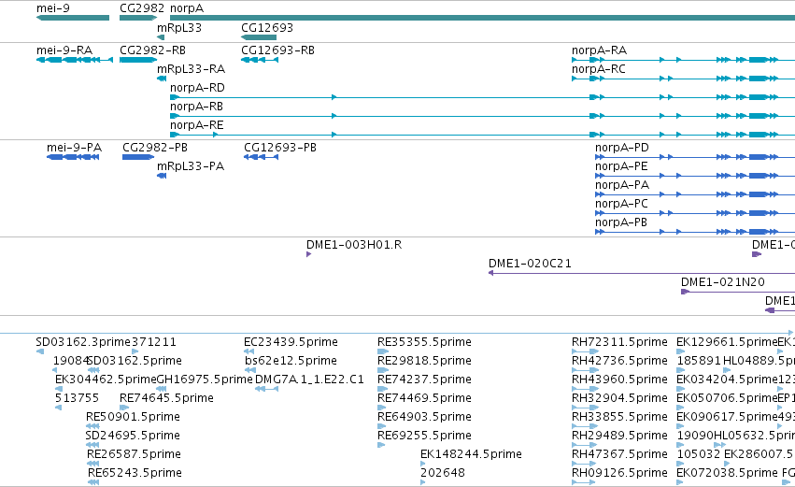Select the SD24695.5prime EST label

(133, 437)
